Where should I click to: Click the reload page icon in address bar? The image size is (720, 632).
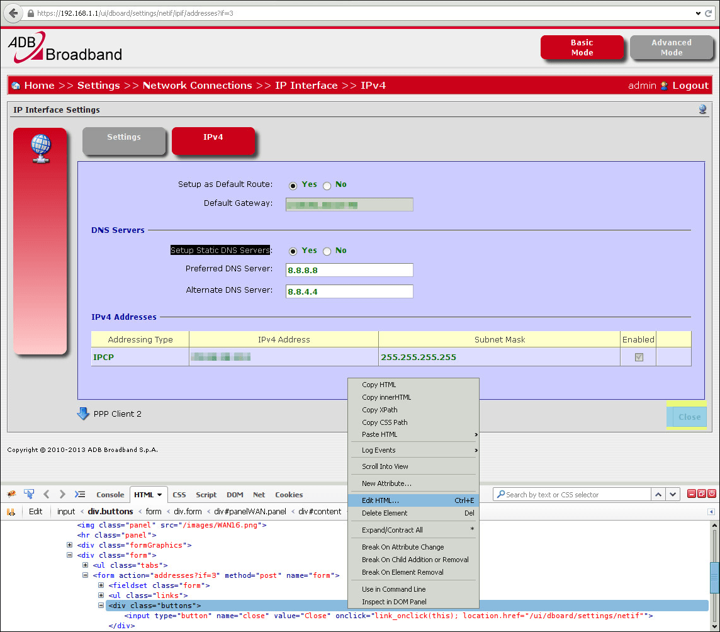point(709,13)
